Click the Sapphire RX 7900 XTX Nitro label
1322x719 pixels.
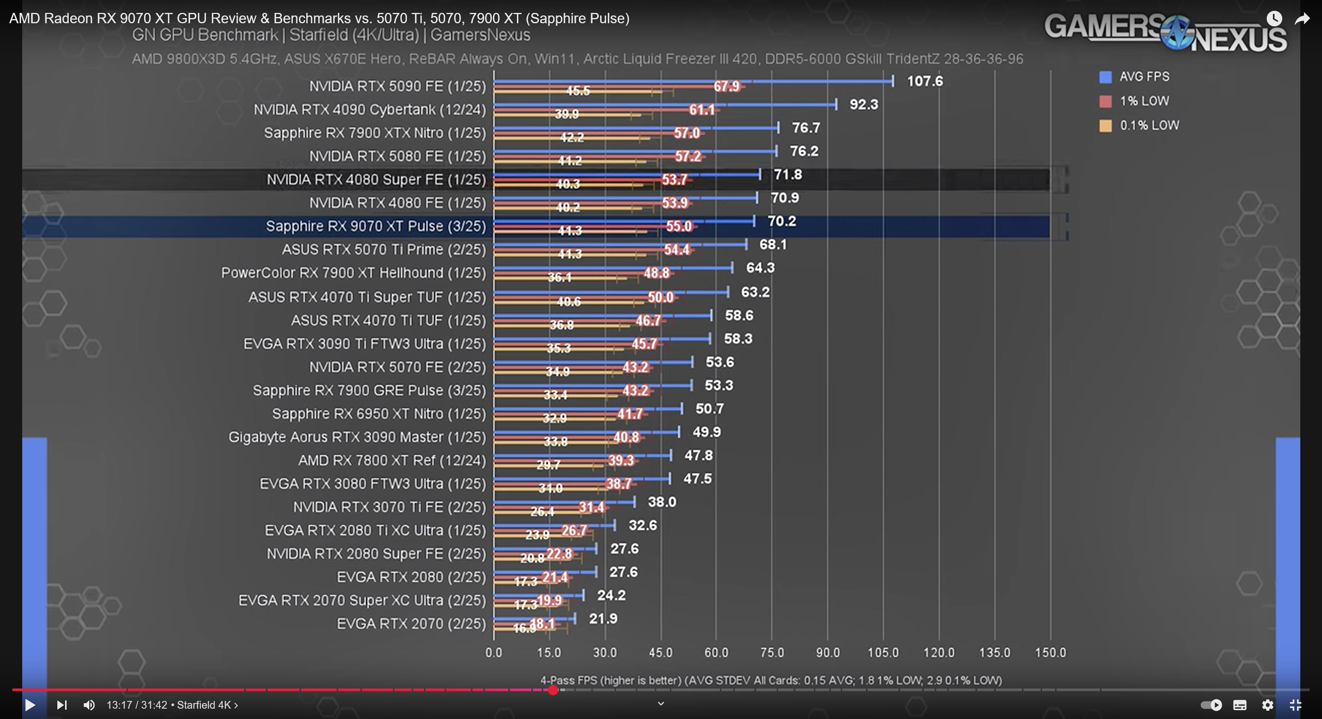point(375,133)
